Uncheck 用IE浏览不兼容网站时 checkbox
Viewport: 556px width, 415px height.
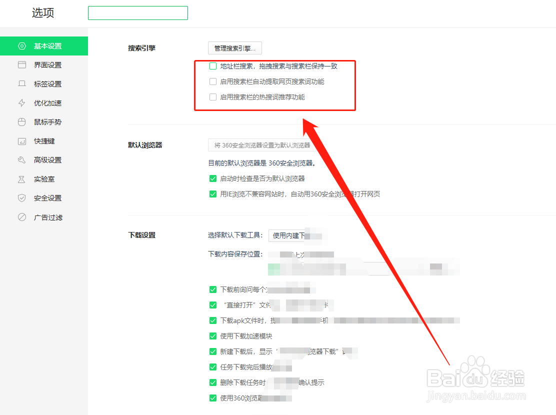point(213,194)
